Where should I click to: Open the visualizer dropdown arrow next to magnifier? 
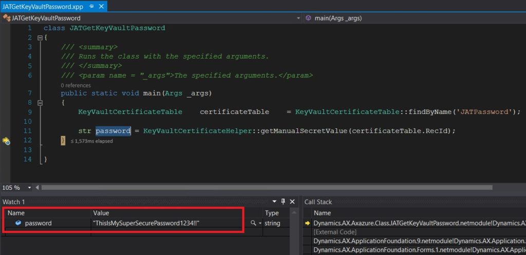click(260, 223)
